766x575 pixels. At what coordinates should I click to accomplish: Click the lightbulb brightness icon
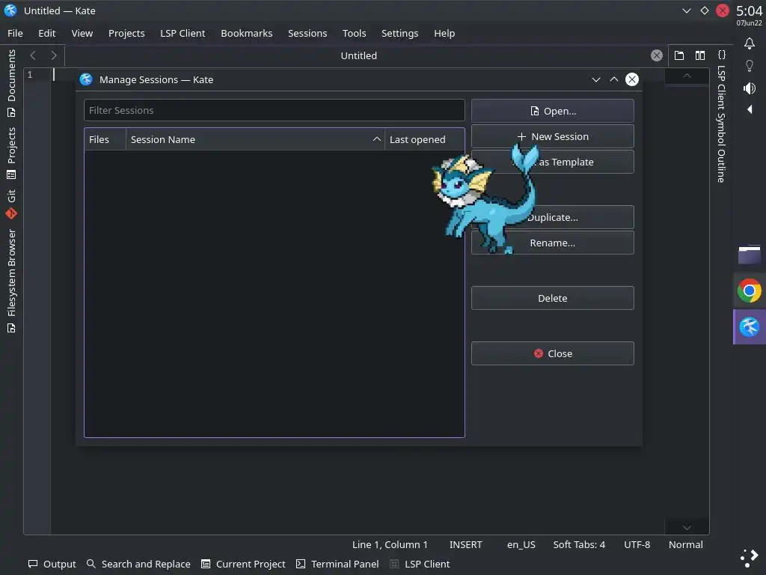coord(750,66)
